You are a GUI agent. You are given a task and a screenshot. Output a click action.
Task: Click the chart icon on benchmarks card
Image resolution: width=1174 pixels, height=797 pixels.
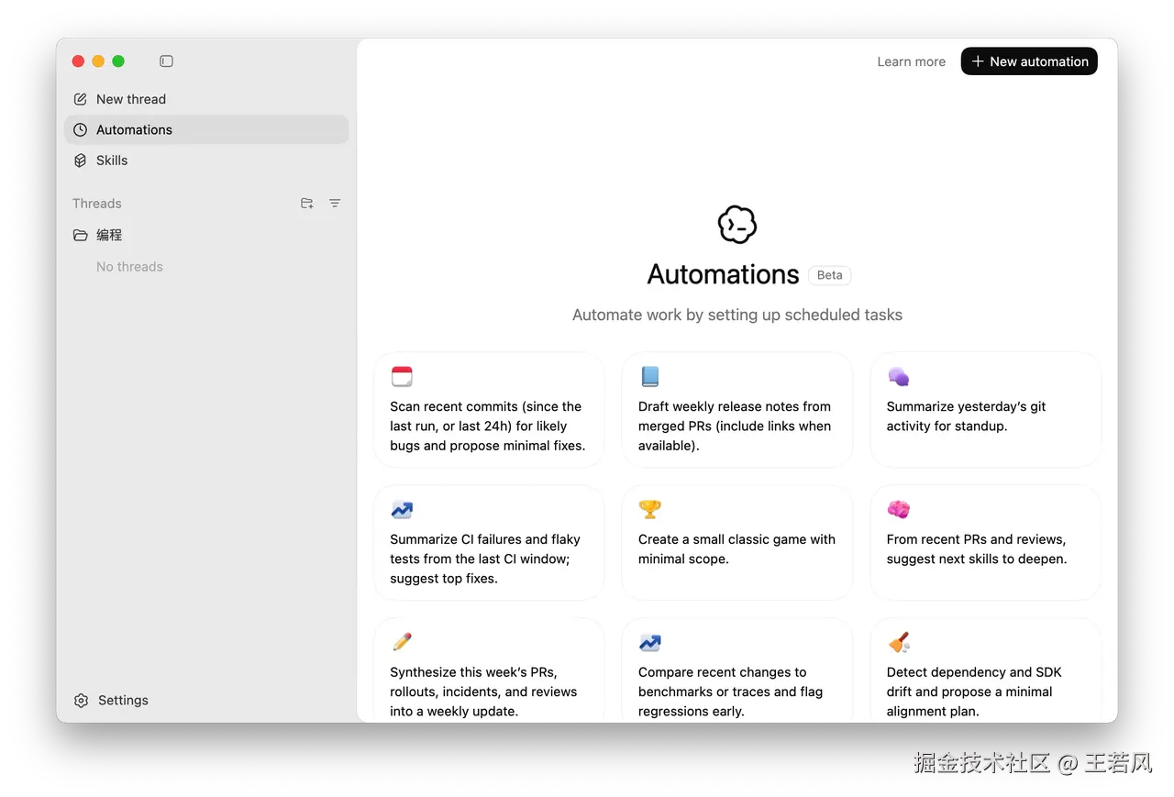[x=650, y=642]
